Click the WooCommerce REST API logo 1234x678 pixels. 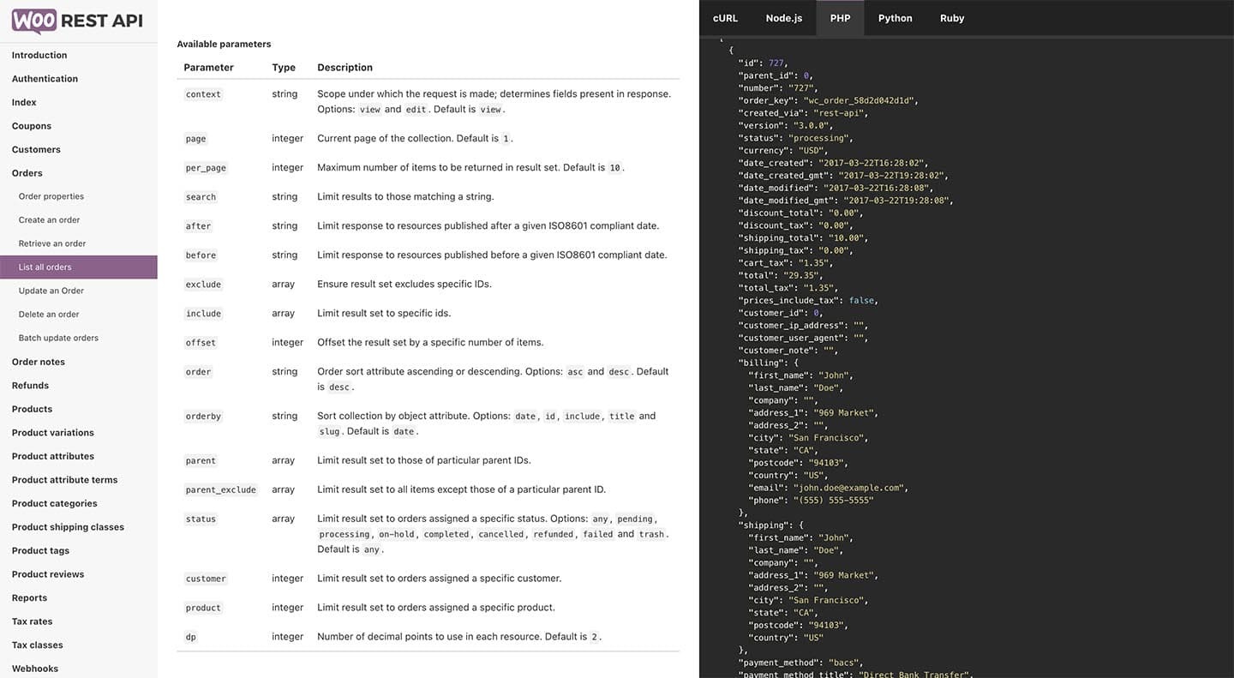77,21
